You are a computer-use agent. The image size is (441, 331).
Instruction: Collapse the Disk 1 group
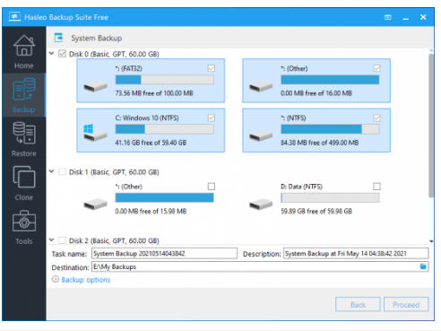[x=52, y=171]
